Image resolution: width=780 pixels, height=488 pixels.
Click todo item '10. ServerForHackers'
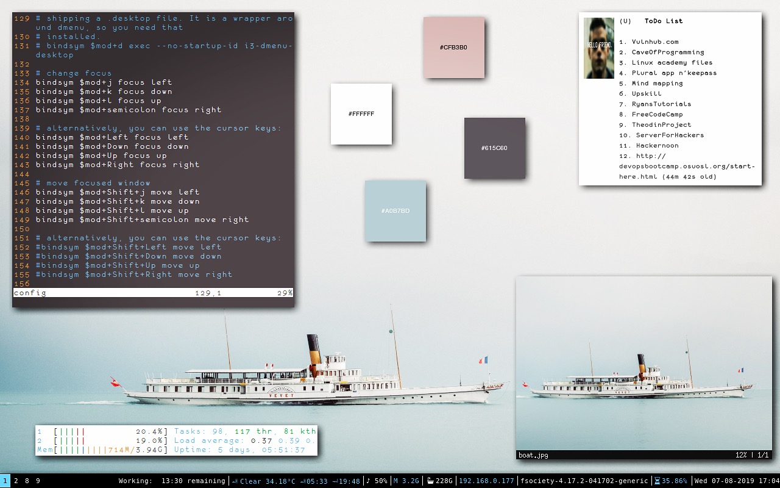tap(661, 135)
